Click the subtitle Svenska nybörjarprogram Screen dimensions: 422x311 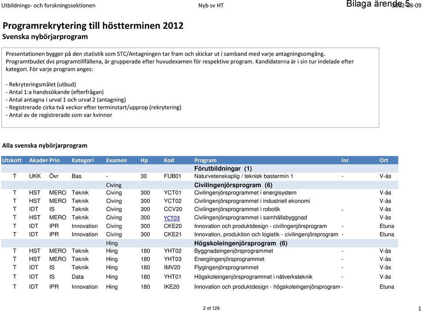(x=45, y=37)
